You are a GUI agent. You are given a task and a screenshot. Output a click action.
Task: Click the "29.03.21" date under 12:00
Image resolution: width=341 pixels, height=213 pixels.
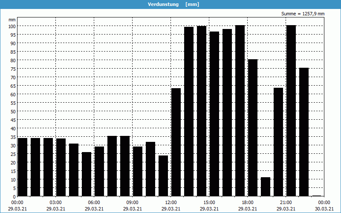click(171, 209)
